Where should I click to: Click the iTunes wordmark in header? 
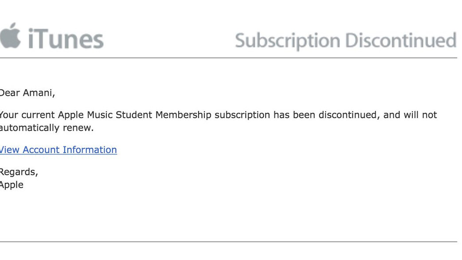pyautogui.click(x=66, y=39)
